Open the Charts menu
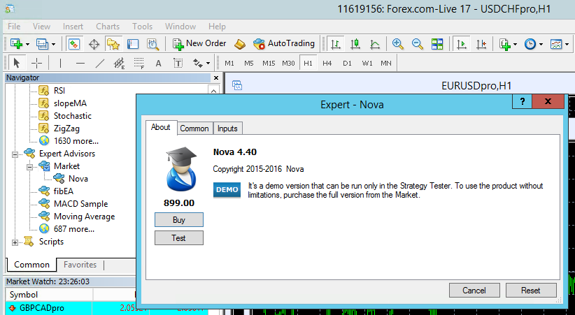This screenshot has width=575, height=315. click(x=108, y=27)
